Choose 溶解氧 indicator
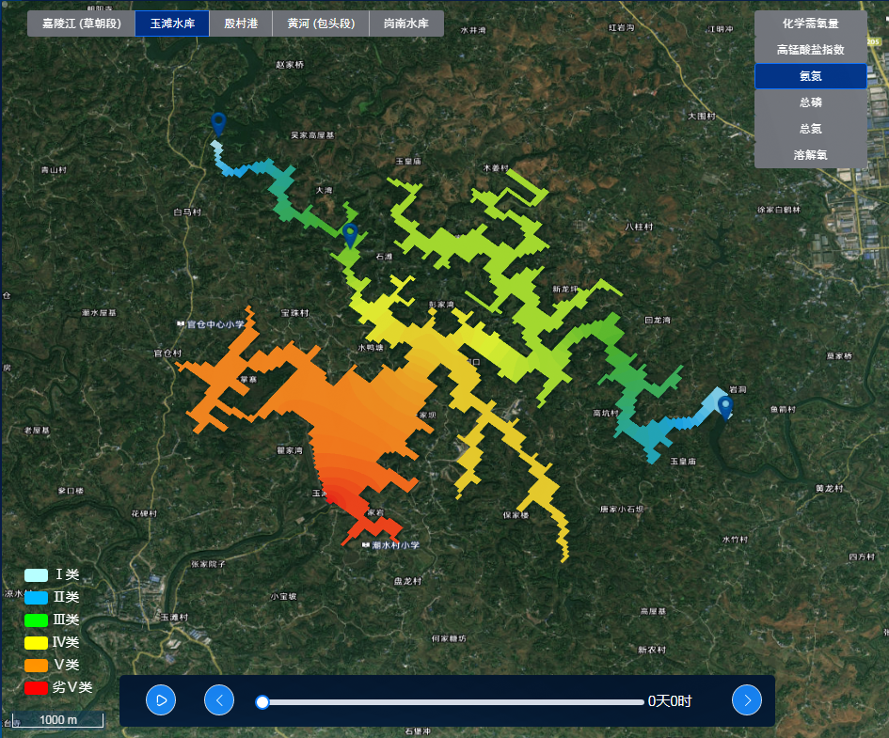 coord(810,155)
